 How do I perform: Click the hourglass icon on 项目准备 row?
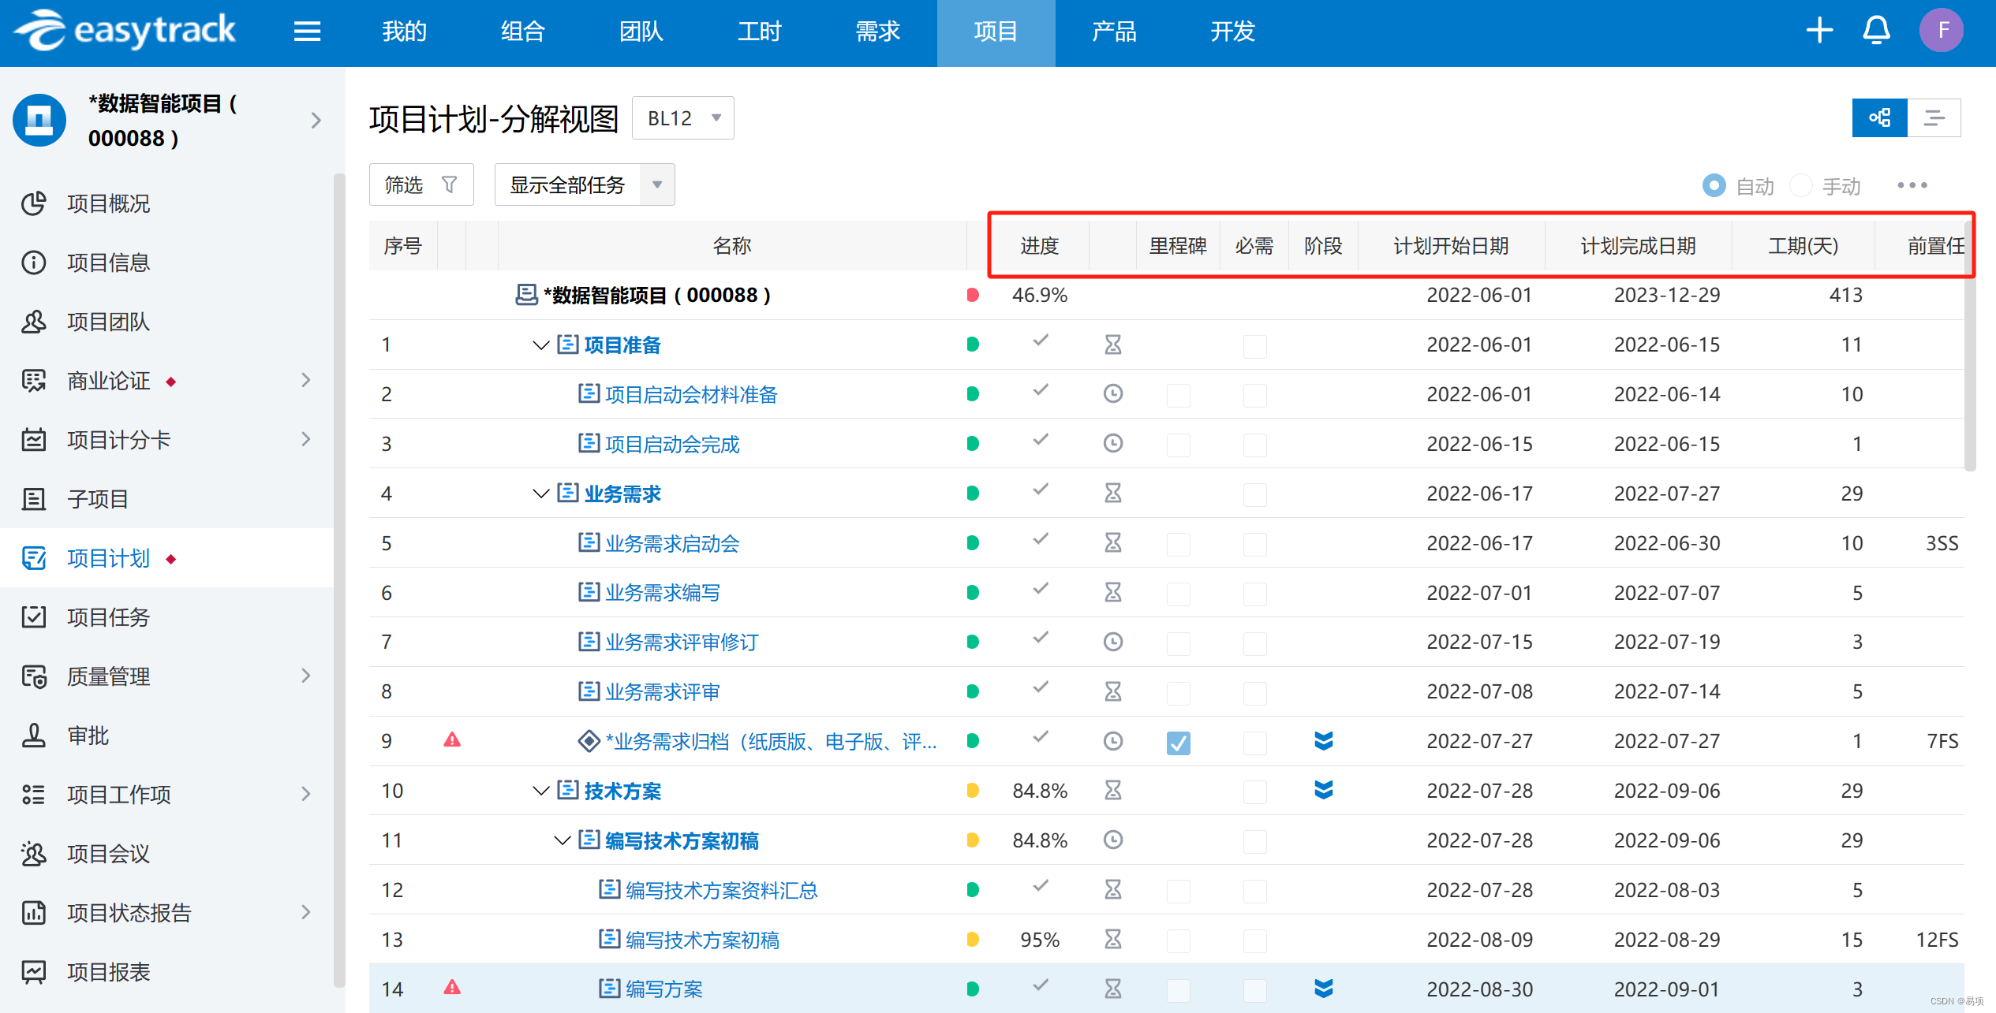coord(1113,344)
